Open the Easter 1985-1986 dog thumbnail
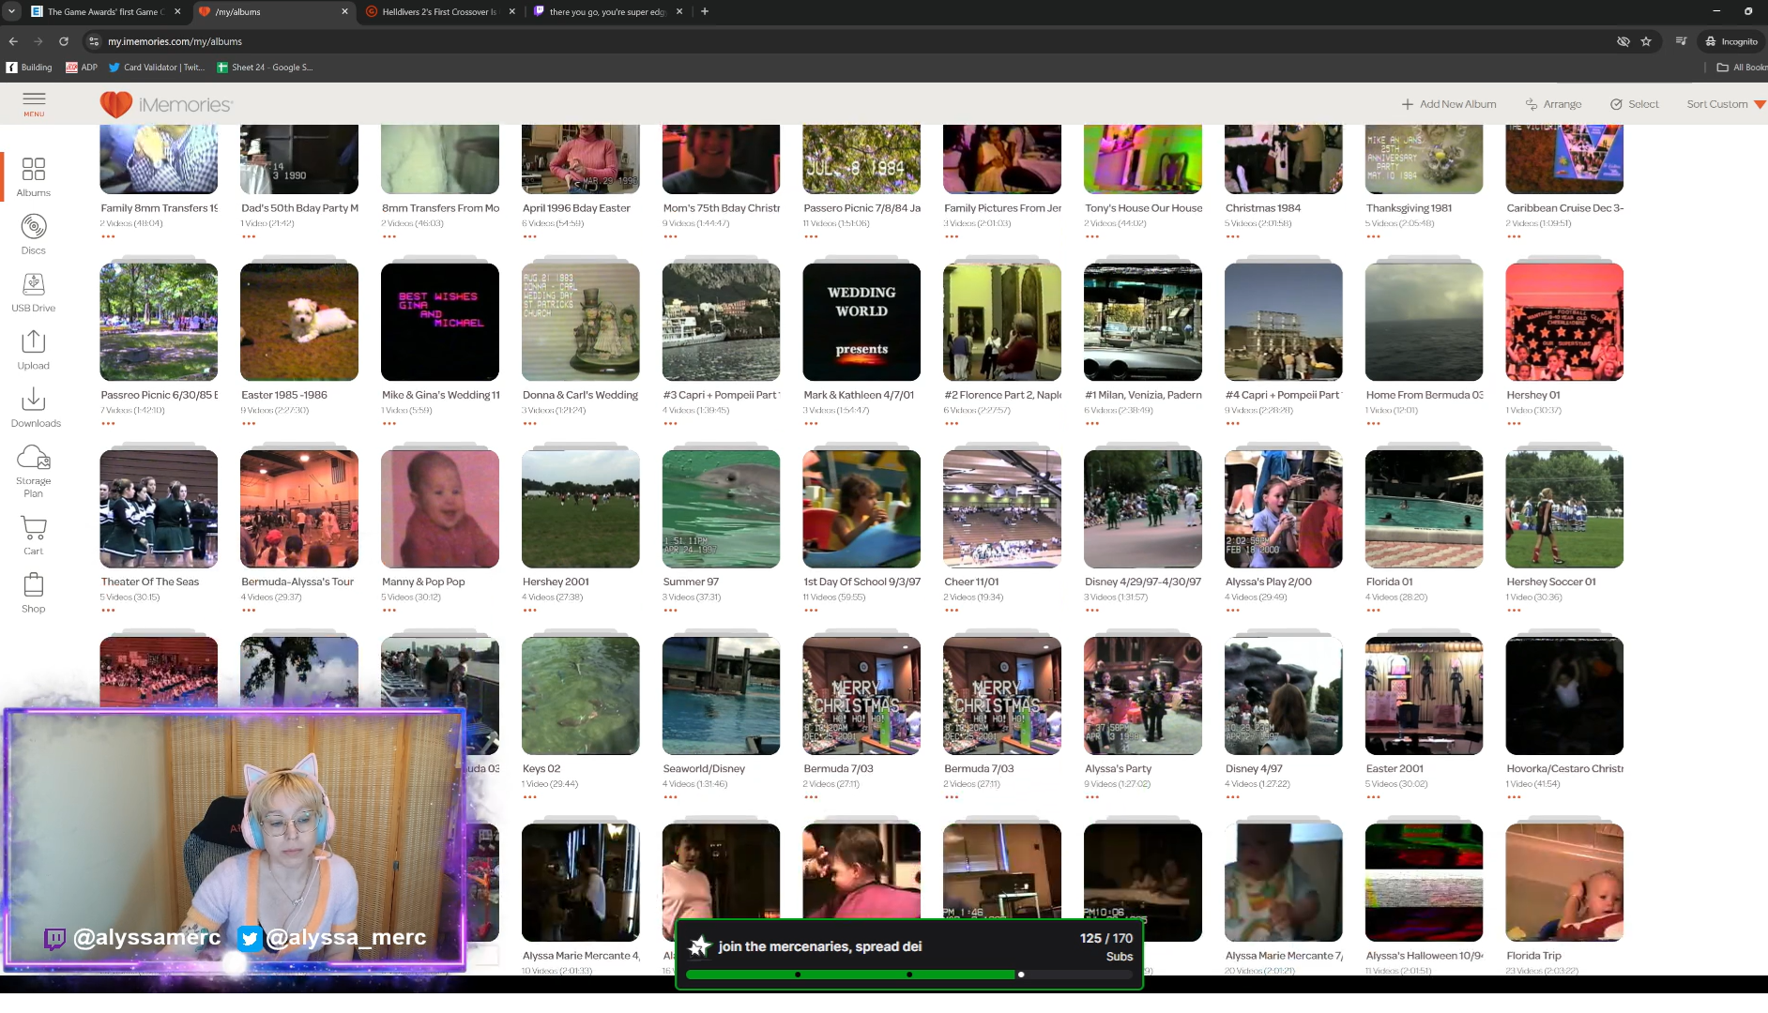The width and height of the screenshot is (1768, 1013). (x=299, y=322)
